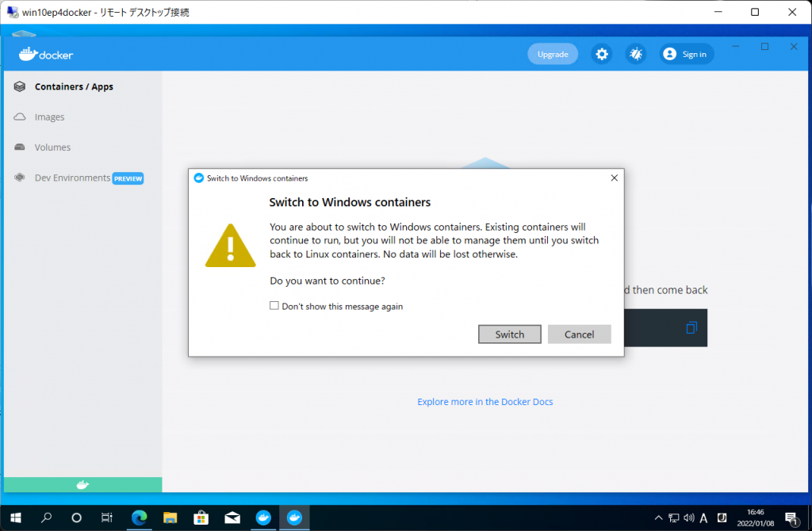The height and width of the screenshot is (531, 812).
Task: Open Microsoft Store from taskbar
Action: [201, 518]
